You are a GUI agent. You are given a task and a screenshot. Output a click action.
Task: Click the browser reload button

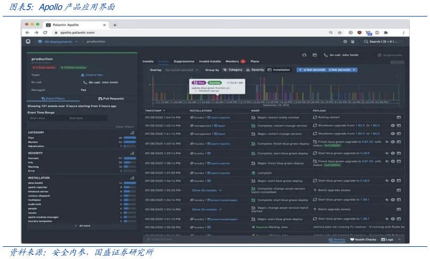coord(45,32)
